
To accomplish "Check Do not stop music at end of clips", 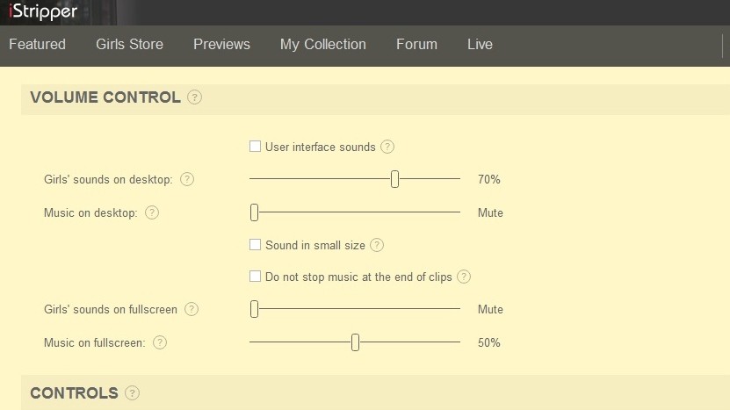I will pyautogui.click(x=255, y=277).
